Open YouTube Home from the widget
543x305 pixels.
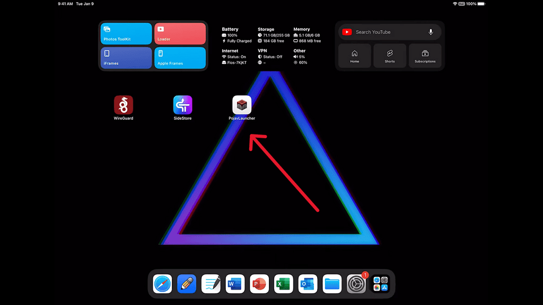355,56
